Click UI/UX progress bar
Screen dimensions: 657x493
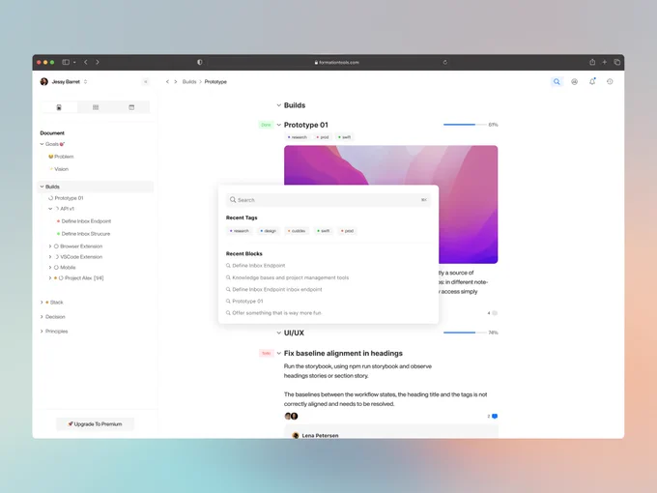(465, 333)
